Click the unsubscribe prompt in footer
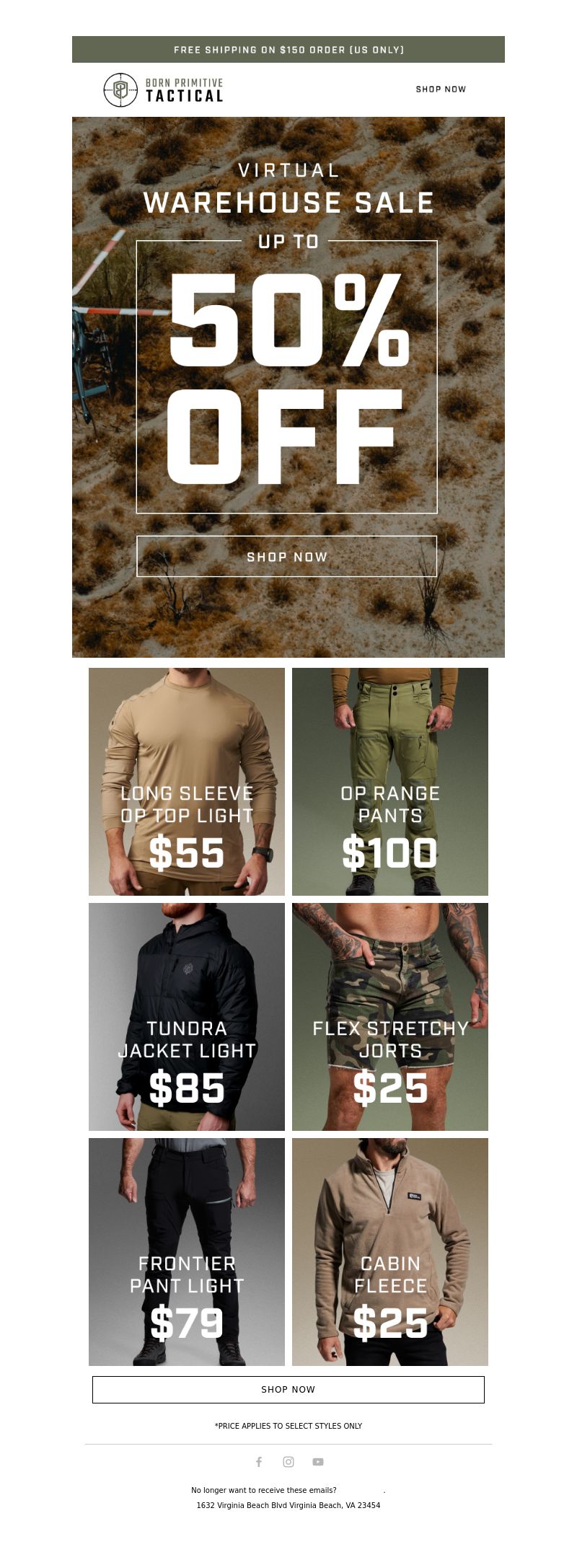The image size is (577, 1547). (x=264, y=1489)
